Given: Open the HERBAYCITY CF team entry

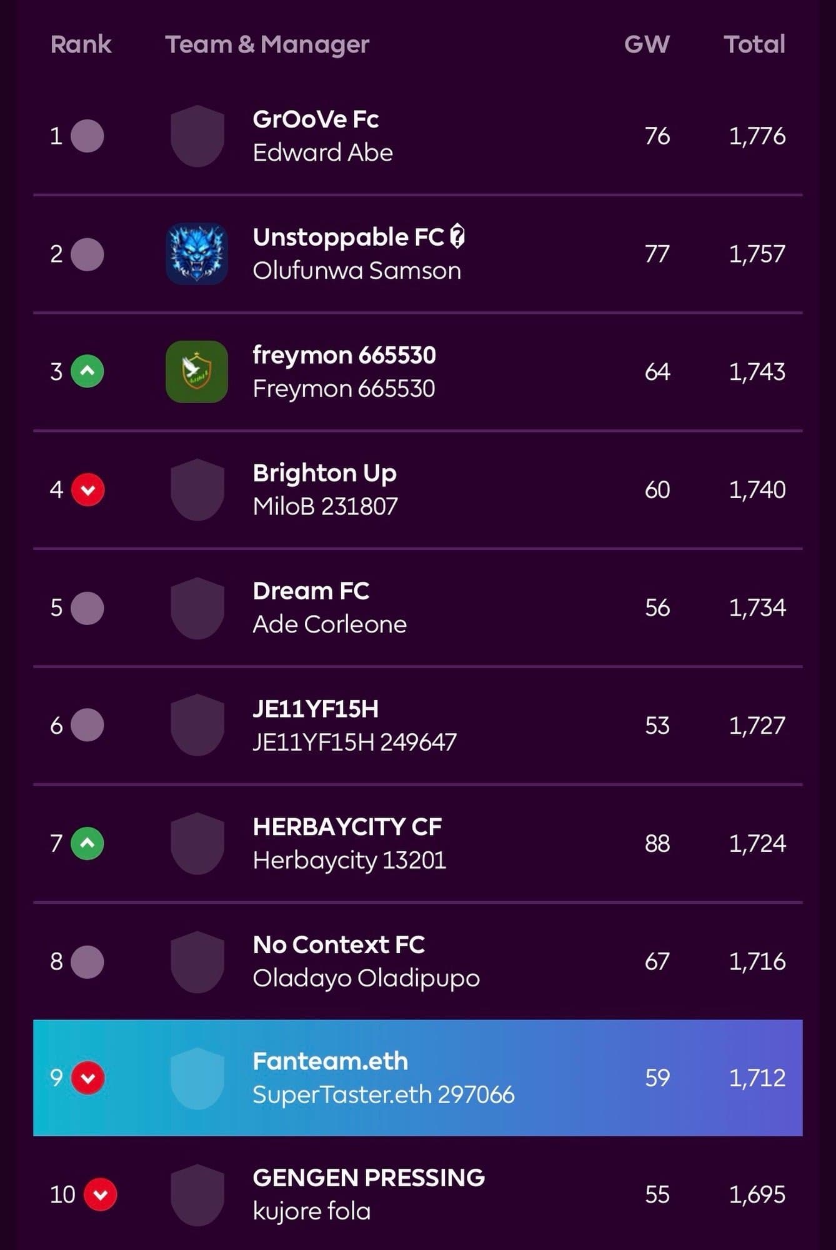Looking at the screenshot, I should 347,827.
